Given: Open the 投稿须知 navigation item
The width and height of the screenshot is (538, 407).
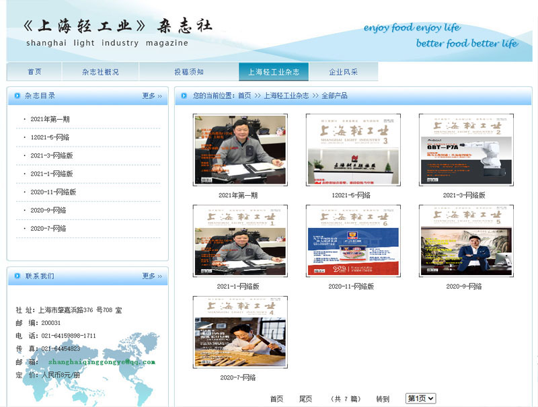Looking at the screenshot, I should (189, 72).
